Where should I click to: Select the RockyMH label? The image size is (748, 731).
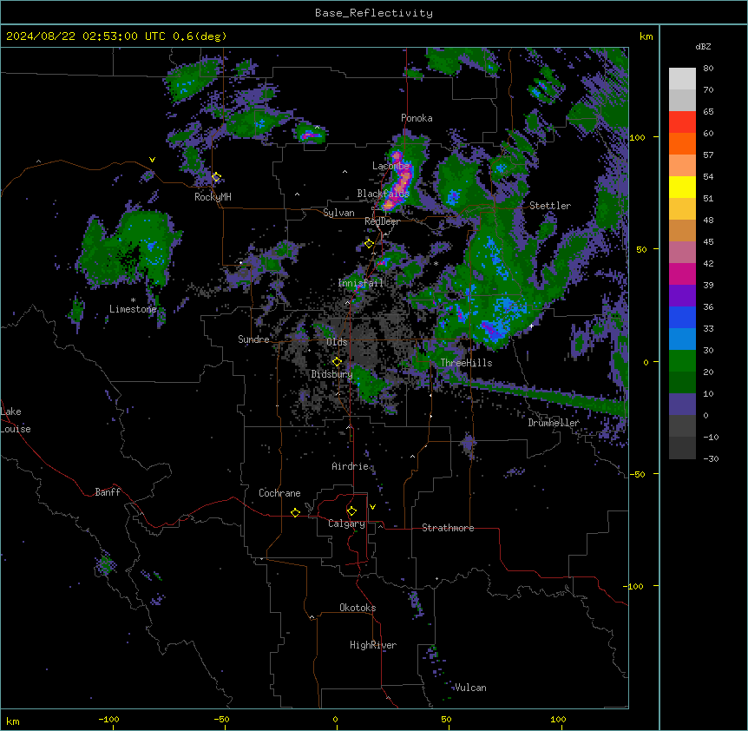coord(213,197)
